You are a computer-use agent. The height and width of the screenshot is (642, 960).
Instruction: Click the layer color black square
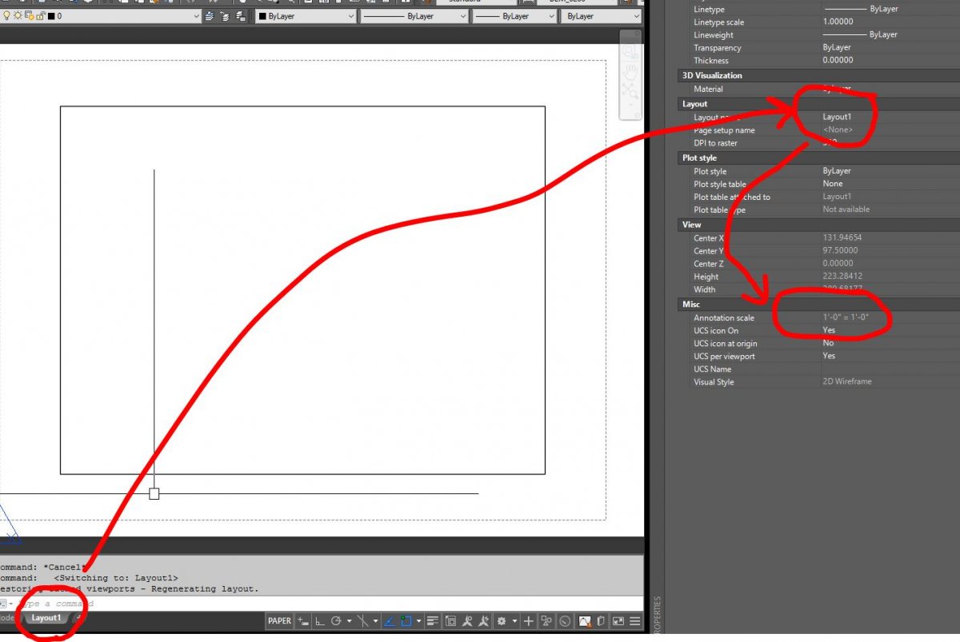pos(51,16)
